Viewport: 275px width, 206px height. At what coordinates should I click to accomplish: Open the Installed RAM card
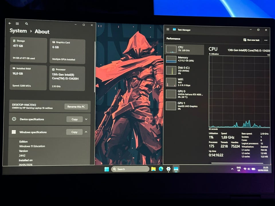point(28,77)
